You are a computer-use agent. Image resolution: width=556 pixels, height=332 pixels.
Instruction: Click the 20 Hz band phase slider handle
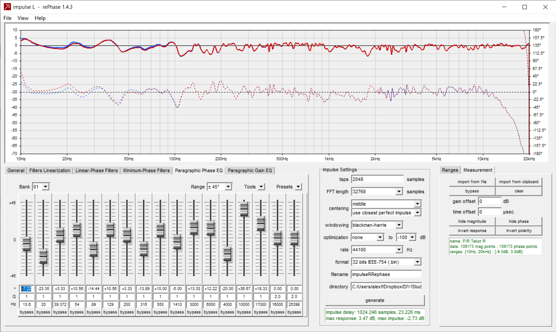(43, 256)
